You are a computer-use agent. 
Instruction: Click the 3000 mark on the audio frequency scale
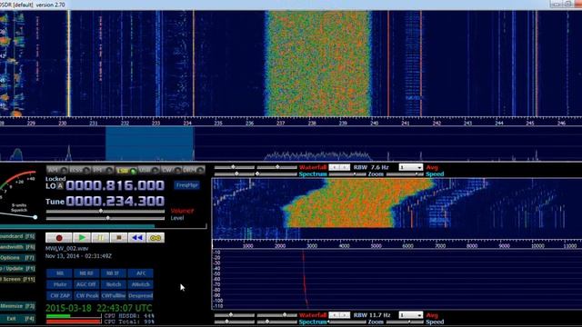(x=312, y=246)
